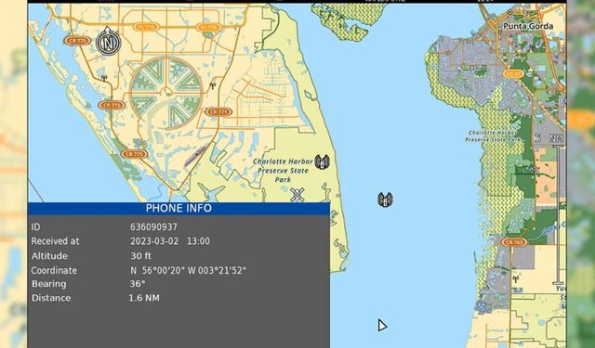Click the 'Altitude' row label
The height and width of the screenshot is (348, 595).
click(x=49, y=256)
